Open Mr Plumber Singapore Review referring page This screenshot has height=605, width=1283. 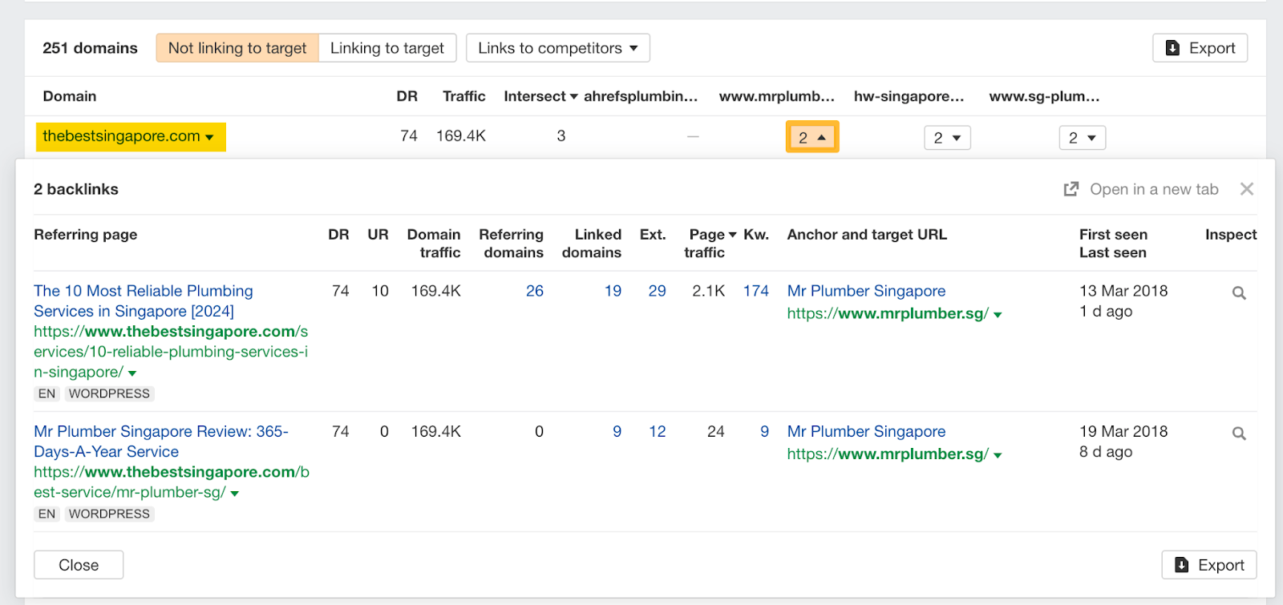pyautogui.click(x=161, y=442)
